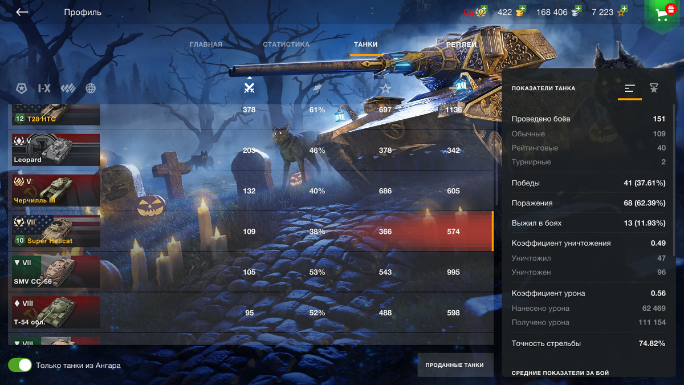Click T28 HTC battles value 378
The width and height of the screenshot is (684, 385).
(249, 110)
